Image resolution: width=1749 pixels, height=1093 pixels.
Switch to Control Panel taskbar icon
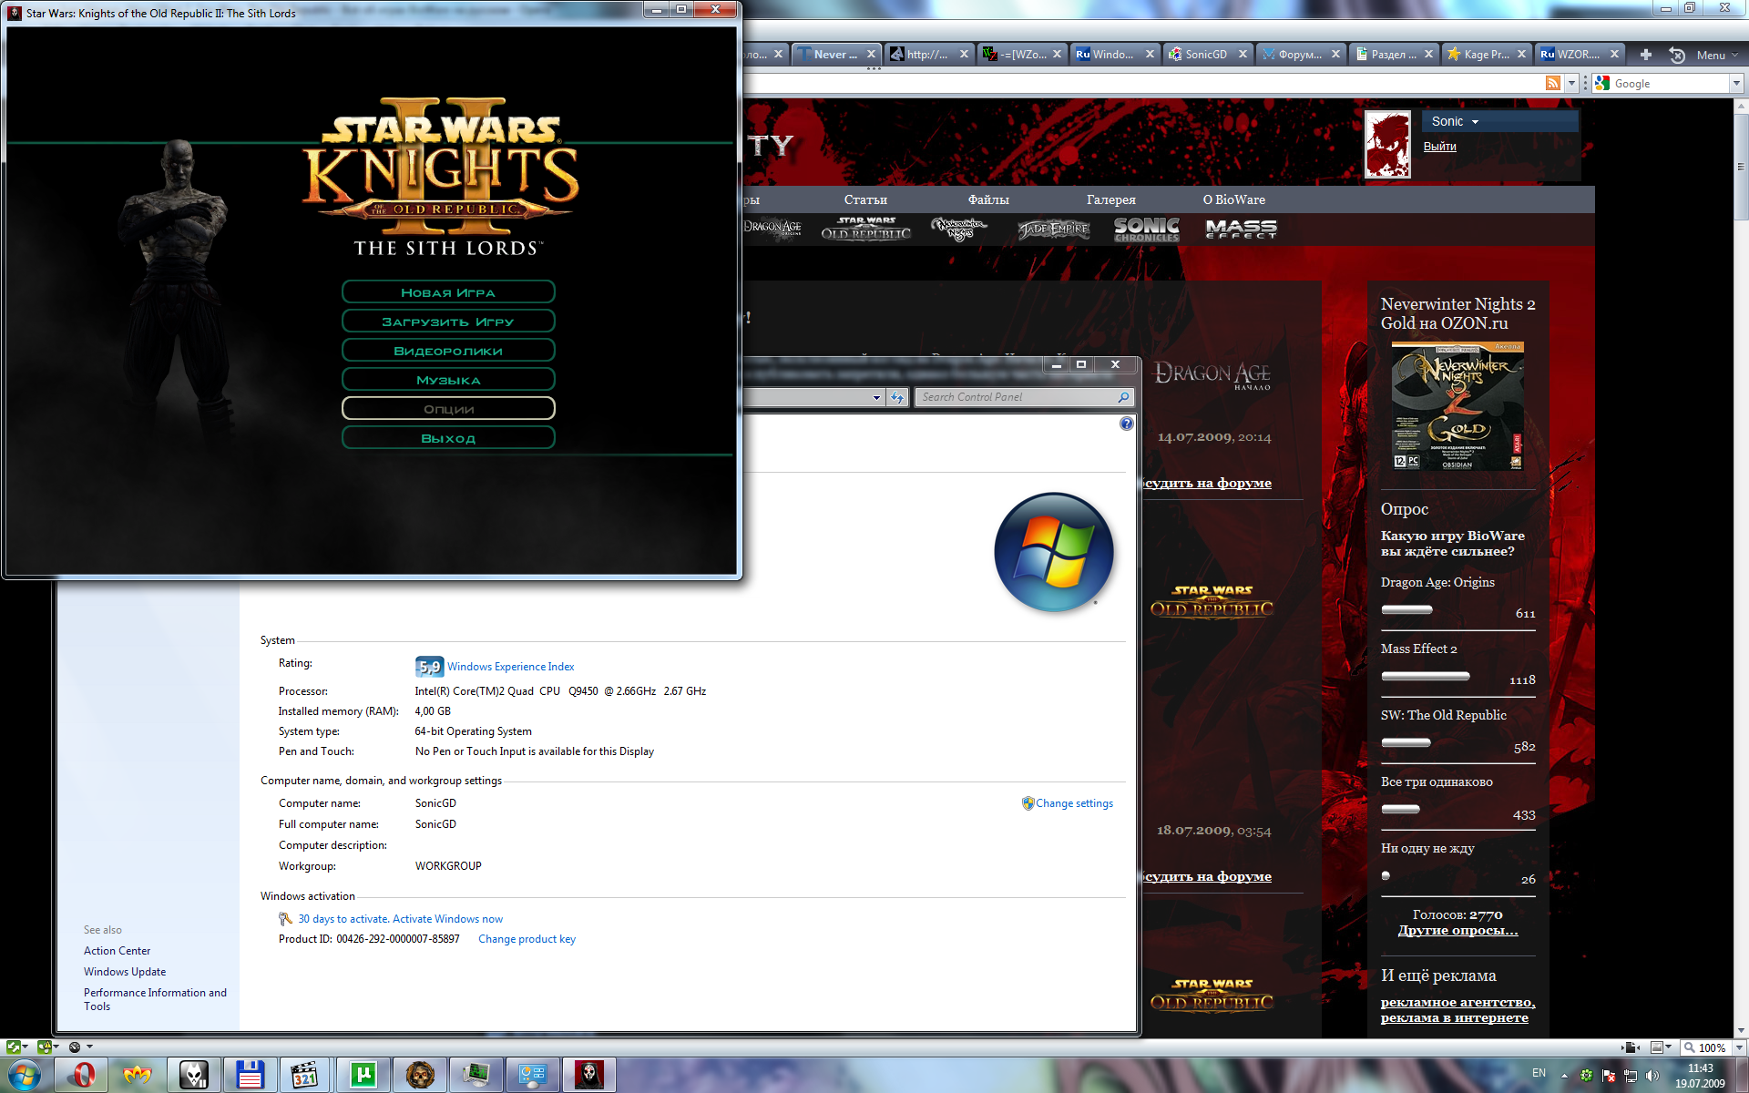click(532, 1075)
